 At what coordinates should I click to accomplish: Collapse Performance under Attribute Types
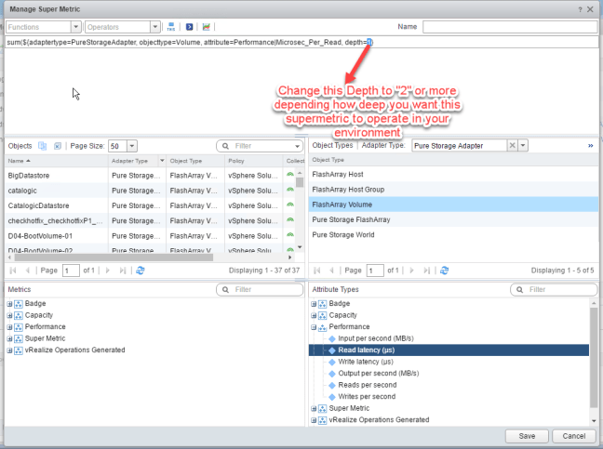coord(314,326)
